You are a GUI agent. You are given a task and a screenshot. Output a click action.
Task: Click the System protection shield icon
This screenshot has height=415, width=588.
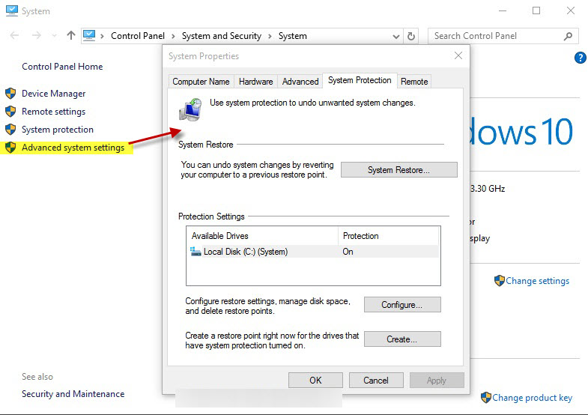tap(10, 130)
